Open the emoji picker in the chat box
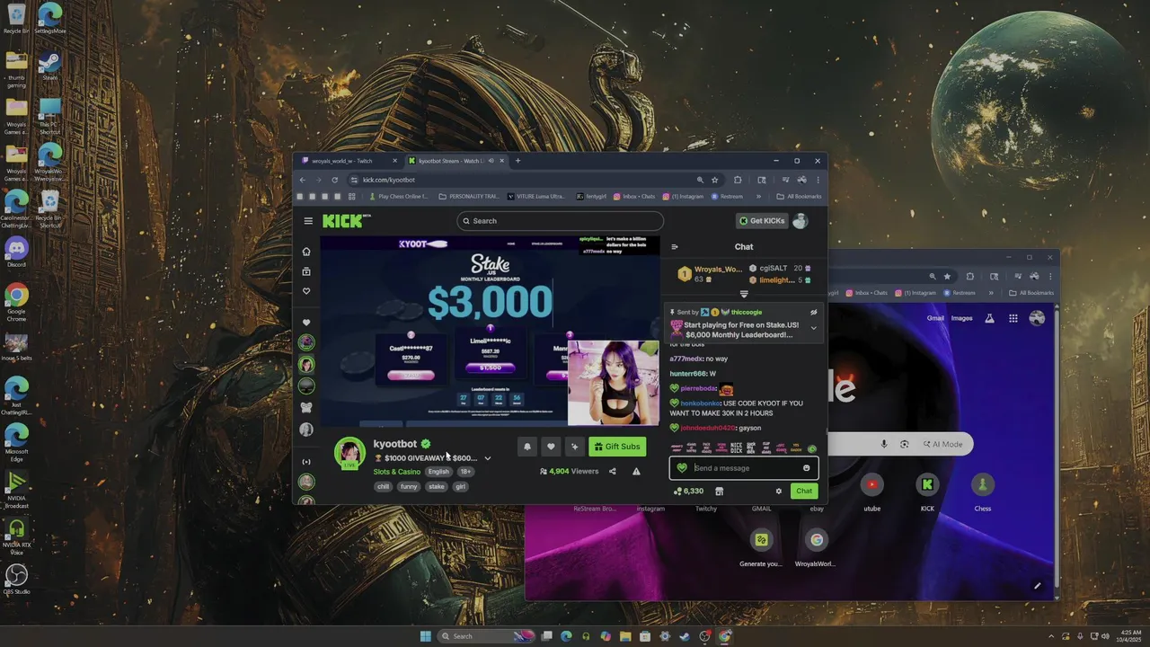This screenshot has height=647, width=1150. (806, 468)
